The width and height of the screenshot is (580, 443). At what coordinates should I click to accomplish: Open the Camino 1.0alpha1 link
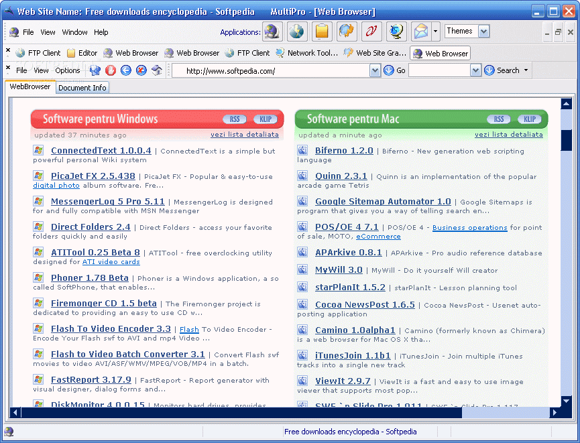coord(355,330)
